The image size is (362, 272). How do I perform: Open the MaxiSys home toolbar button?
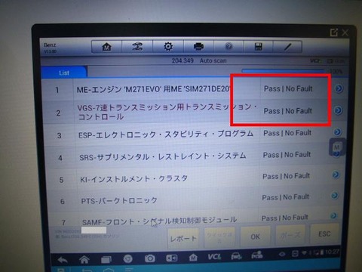106,47
